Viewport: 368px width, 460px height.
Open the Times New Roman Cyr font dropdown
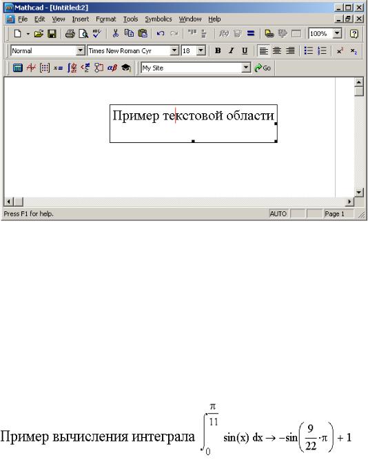tap(174, 50)
